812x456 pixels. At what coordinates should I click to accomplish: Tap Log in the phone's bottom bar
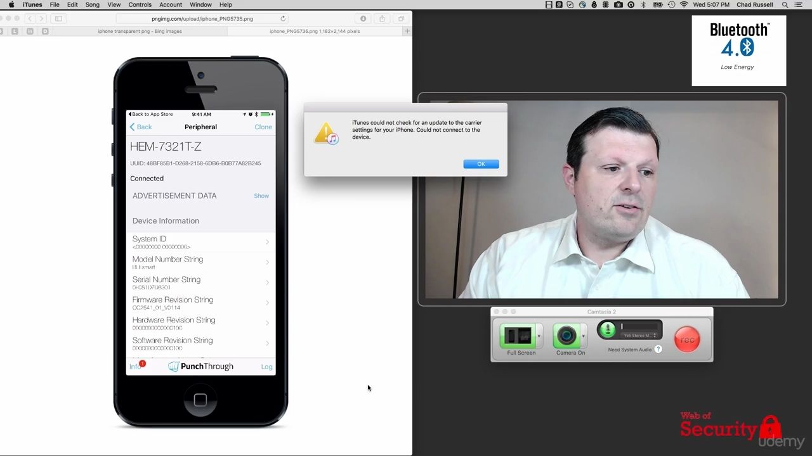click(x=266, y=367)
